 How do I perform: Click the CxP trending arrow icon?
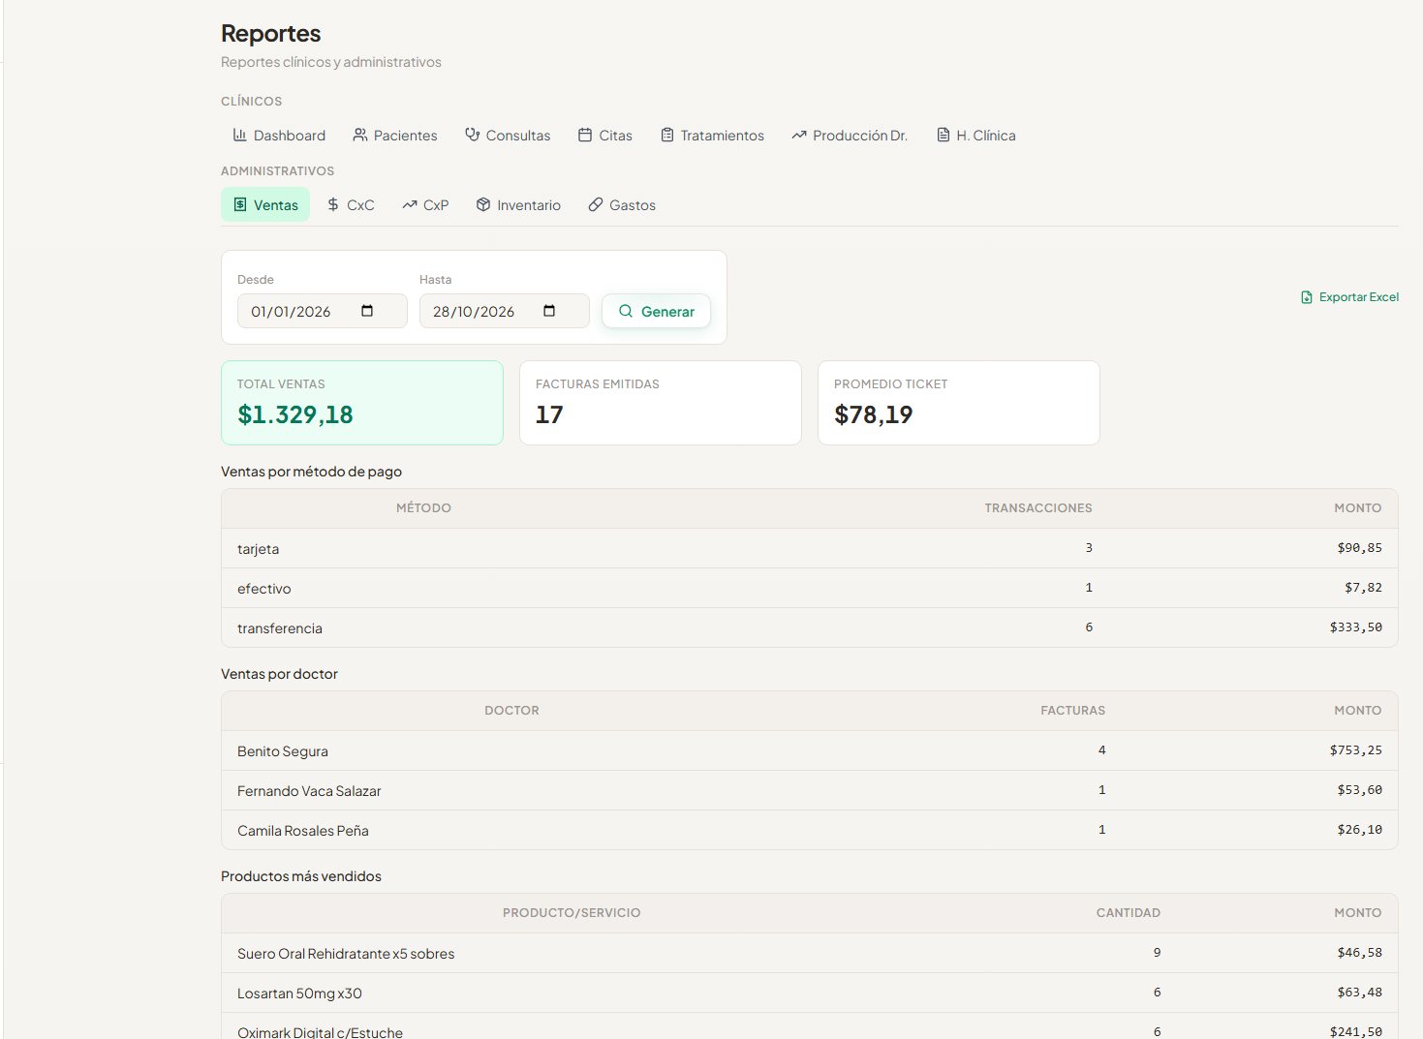tap(410, 205)
